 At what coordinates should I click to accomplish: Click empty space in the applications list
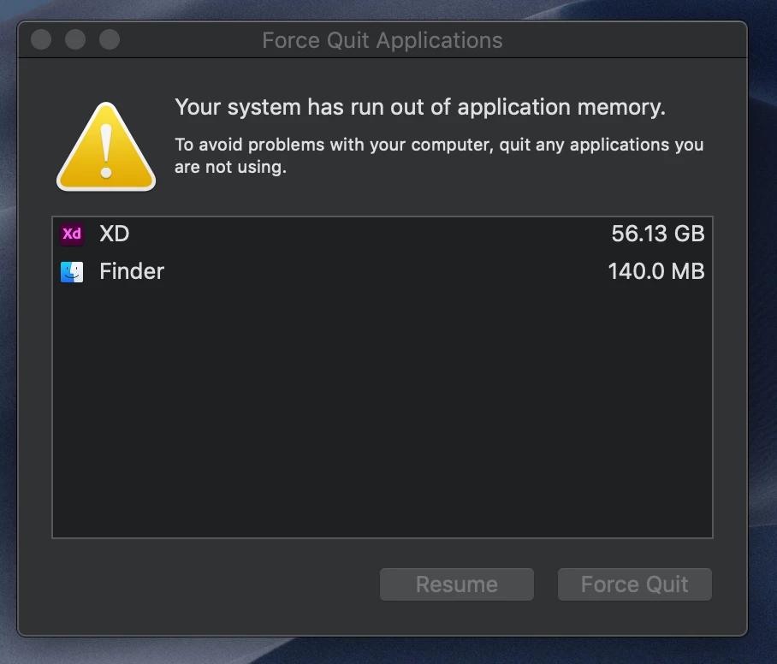[382, 412]
